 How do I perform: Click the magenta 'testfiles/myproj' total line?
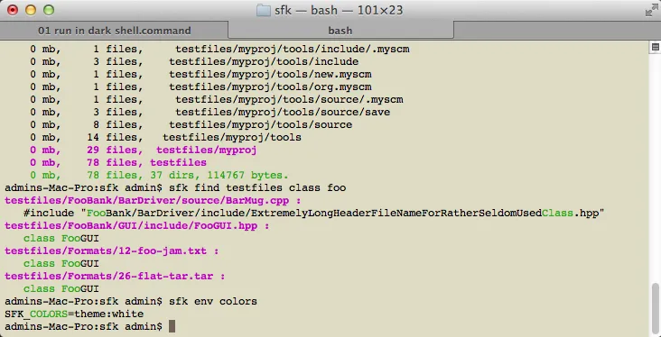coord(144,150)
